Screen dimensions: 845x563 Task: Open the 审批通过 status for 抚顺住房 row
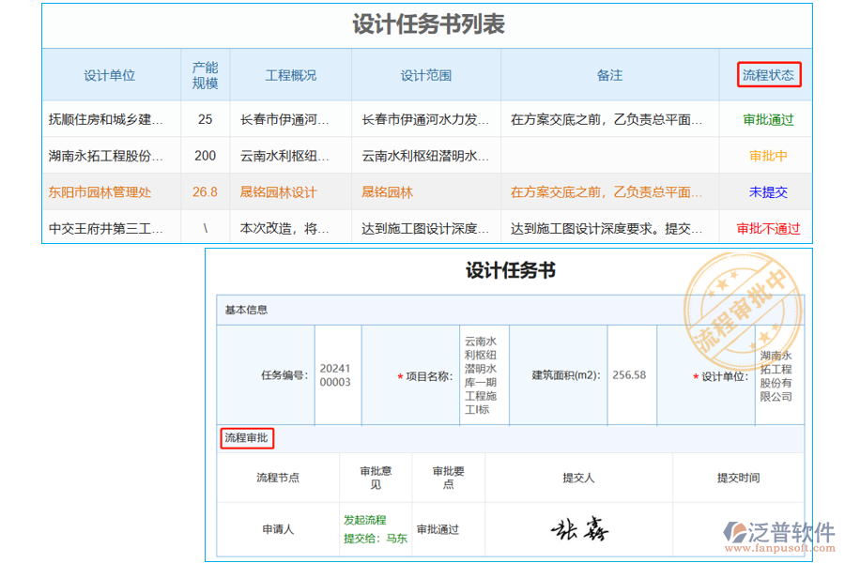[767, 120]
